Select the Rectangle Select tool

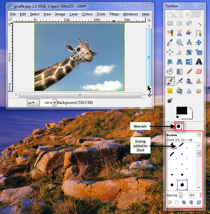tap(170, 23)
